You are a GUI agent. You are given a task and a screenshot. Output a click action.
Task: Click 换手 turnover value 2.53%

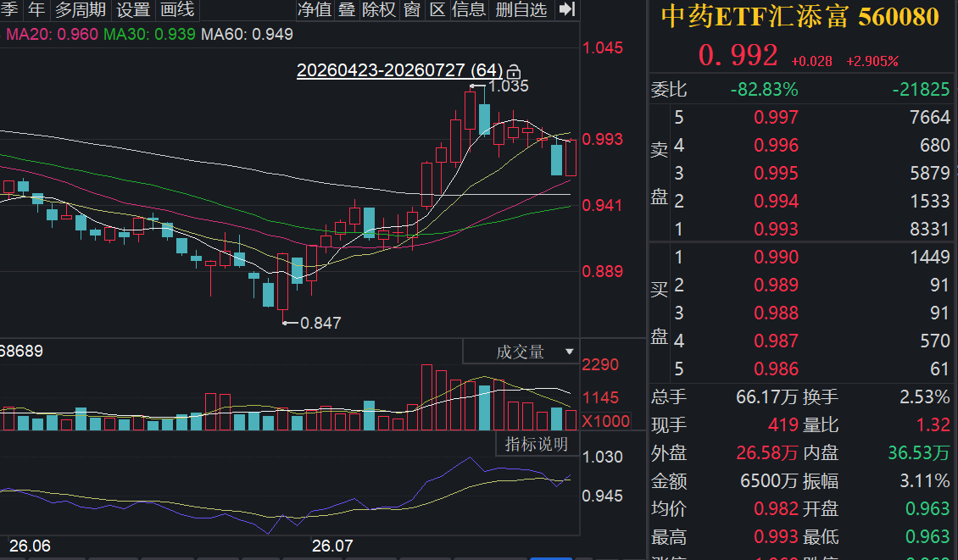tap(924, 397)
